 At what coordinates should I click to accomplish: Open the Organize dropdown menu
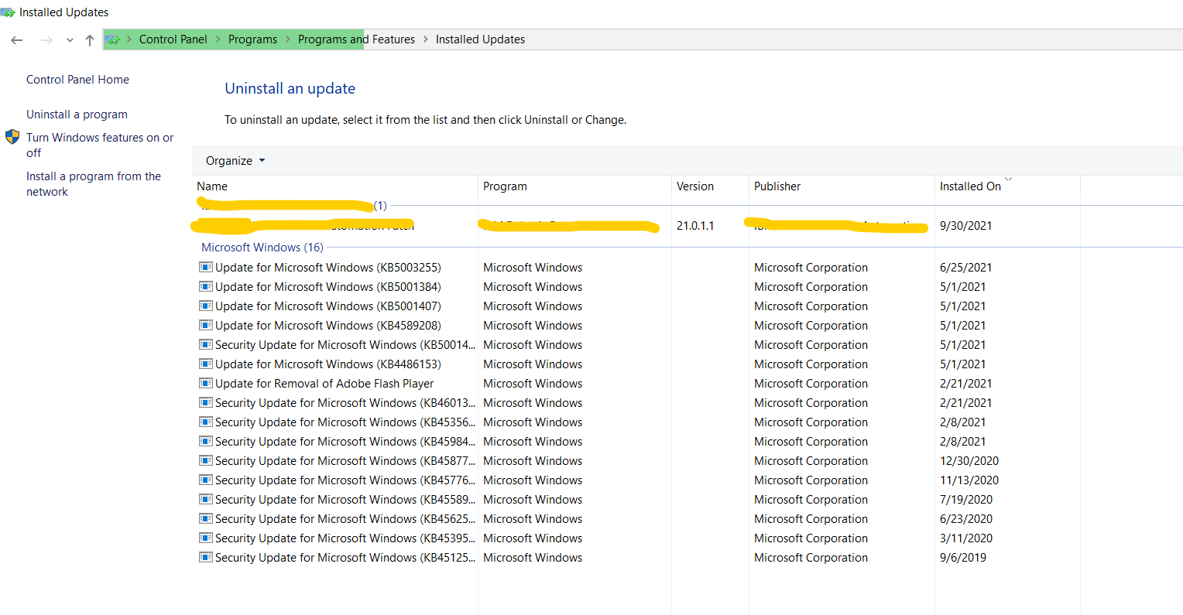[235, 161]
